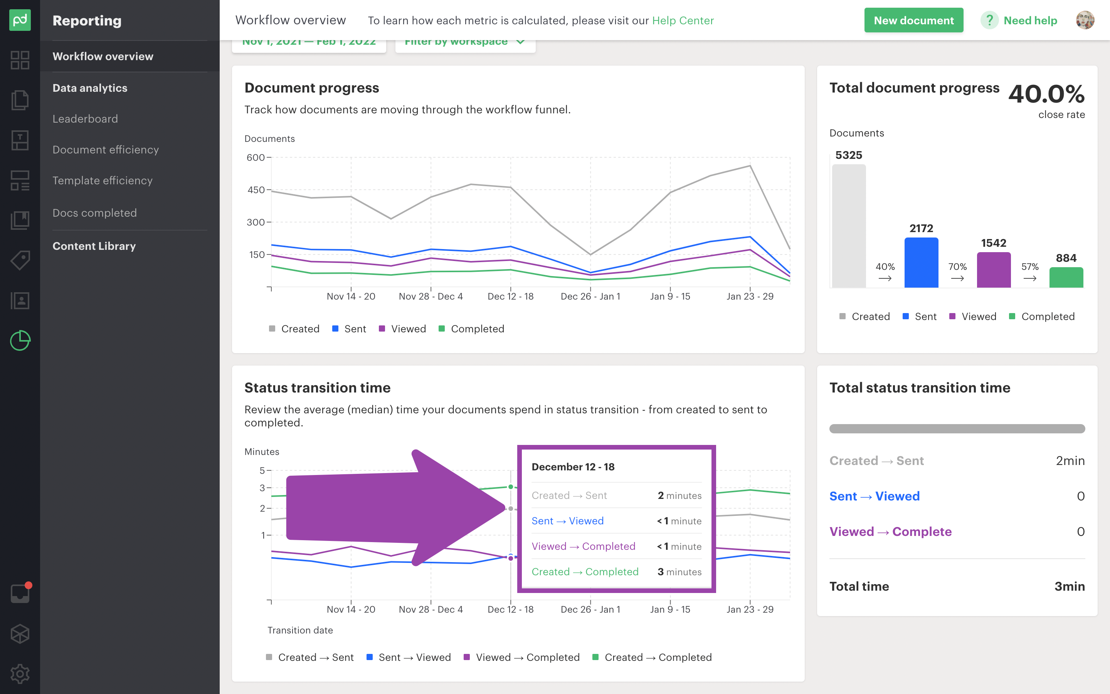This screenshot has width=1110, height=694.
Task: Click the Status transition time heading
Action: [x=318, y=388]
